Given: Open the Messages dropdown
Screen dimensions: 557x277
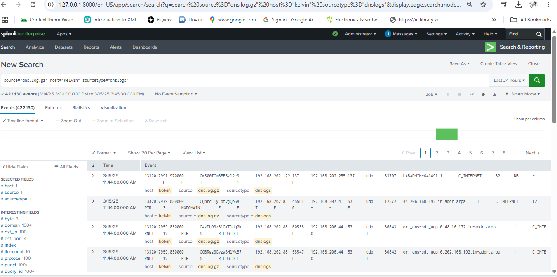Looking at the screenshot, I should coord(401,34).
